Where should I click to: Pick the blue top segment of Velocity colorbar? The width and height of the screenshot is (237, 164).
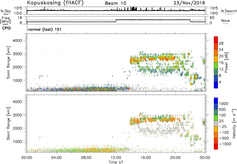coord(216,101)
